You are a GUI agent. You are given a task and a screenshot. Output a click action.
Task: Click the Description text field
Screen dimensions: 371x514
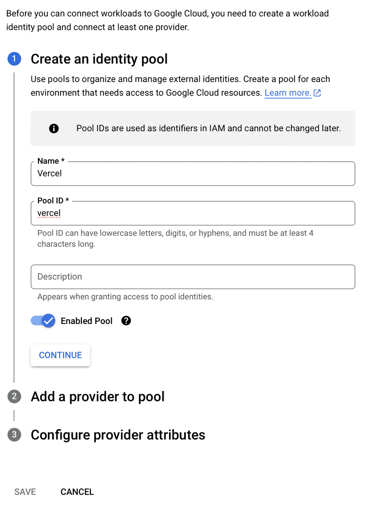193,277
